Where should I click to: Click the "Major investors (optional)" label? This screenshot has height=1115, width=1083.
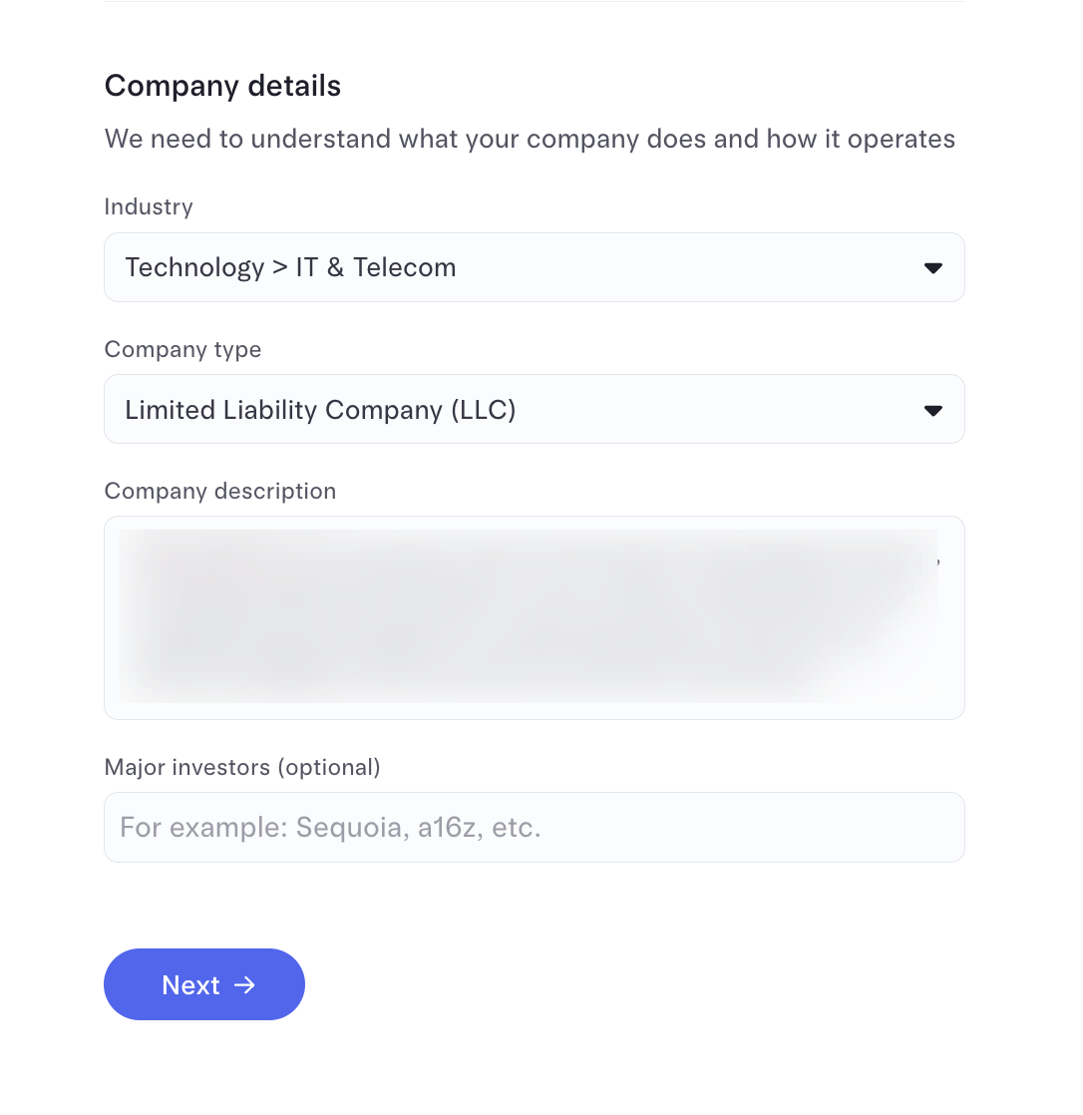coord(242,768)
